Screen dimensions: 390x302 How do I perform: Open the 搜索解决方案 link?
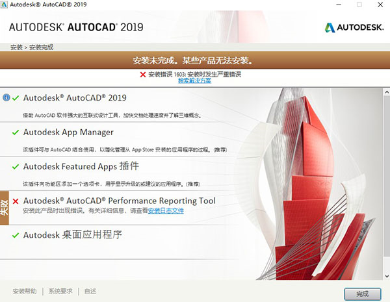(194, 81)
